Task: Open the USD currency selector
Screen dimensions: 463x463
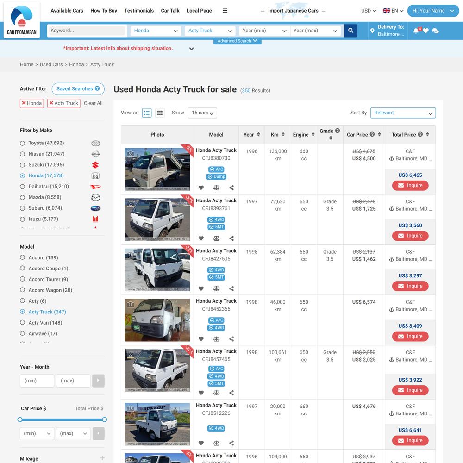Action: tap(369, 11)
